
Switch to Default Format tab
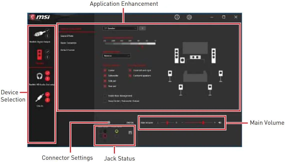(x=67, y=50)
